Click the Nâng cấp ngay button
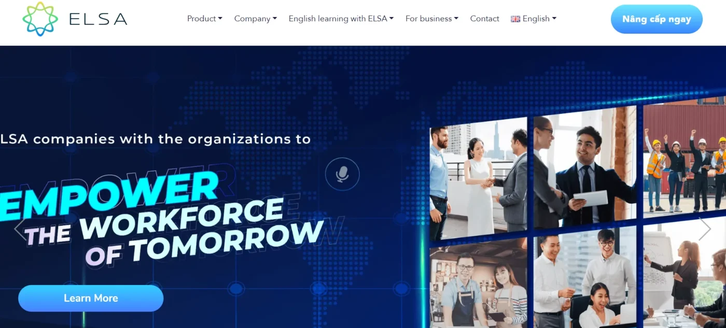The width and height of the screenshot is (726, 328). pos(657,19)
